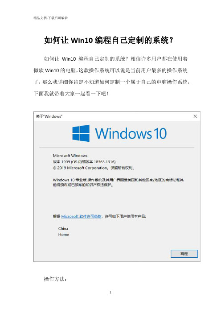Viewport: 221px width, 313px height.
Task: Close the 关于"Windows" dialog with X
Action: click(195, 116)
